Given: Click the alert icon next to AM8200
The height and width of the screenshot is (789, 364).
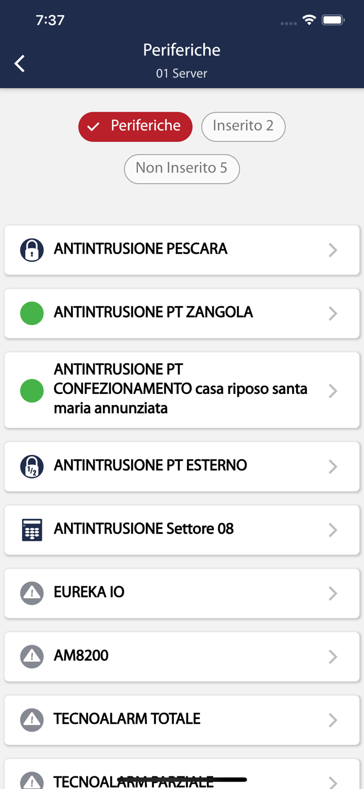Looking at the screenshot, I should tap(32, 656).
